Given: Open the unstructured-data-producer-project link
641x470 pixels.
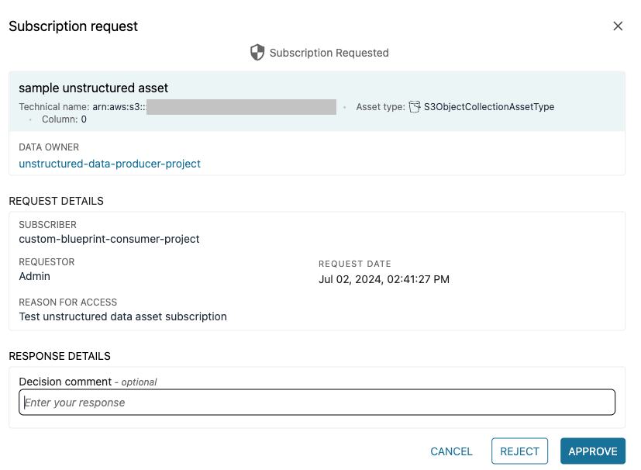Looking at the screenshot, I should [109, 164].
